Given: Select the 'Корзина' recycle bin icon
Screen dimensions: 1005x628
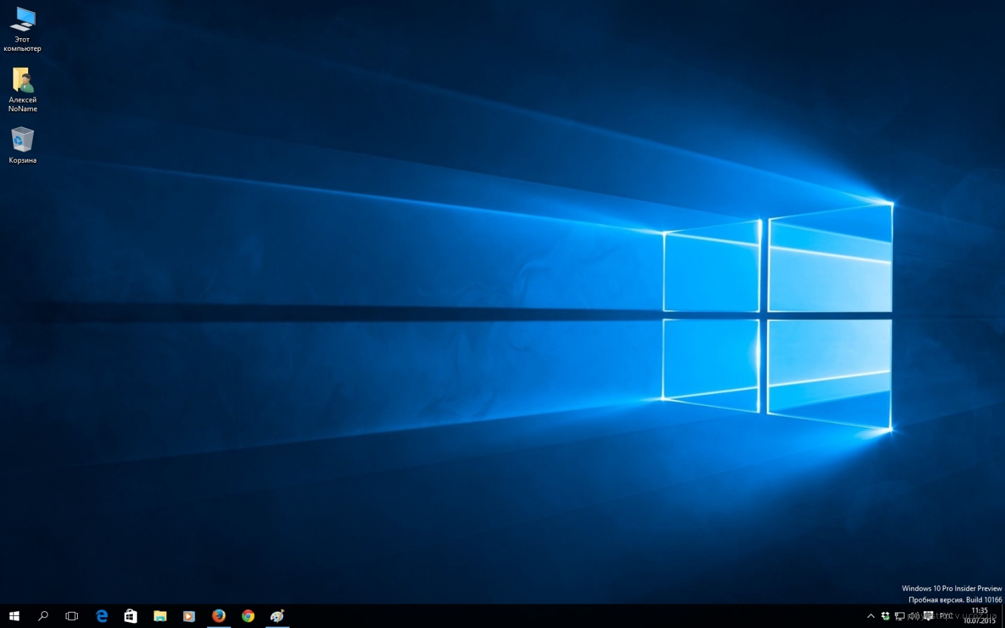Looking at the screenshot, I should tap(22, 145).
